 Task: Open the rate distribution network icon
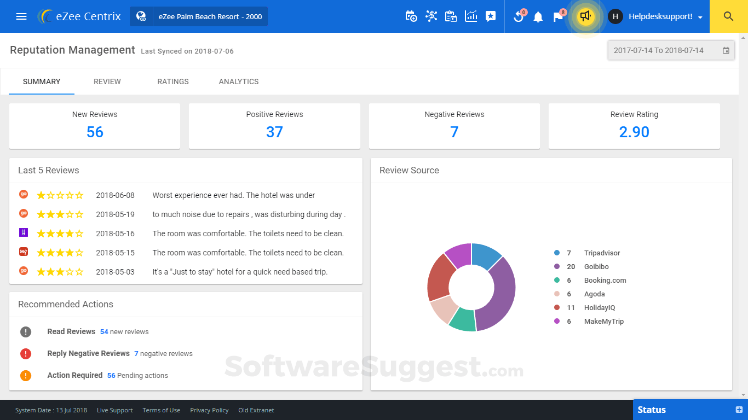coord(431,16)
